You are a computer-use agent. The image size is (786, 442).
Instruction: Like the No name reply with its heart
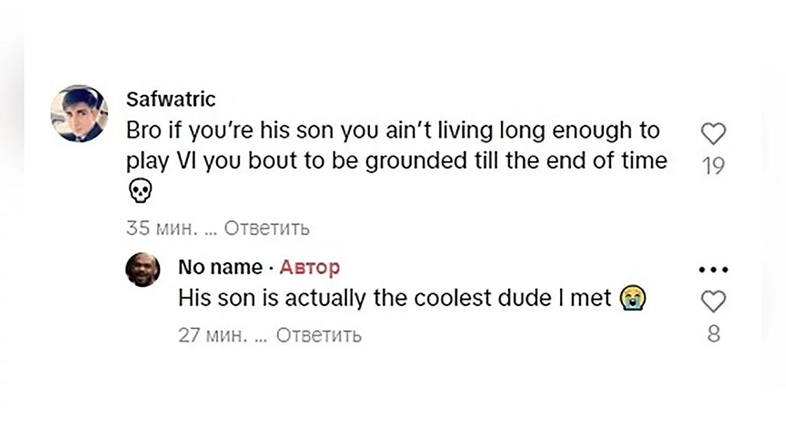click(x=713, y=302)
